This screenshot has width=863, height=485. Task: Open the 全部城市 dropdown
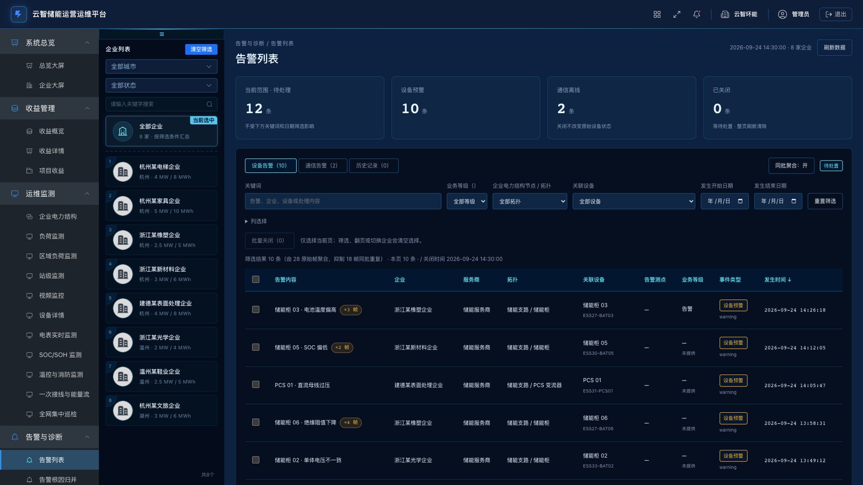pos(162,66)
